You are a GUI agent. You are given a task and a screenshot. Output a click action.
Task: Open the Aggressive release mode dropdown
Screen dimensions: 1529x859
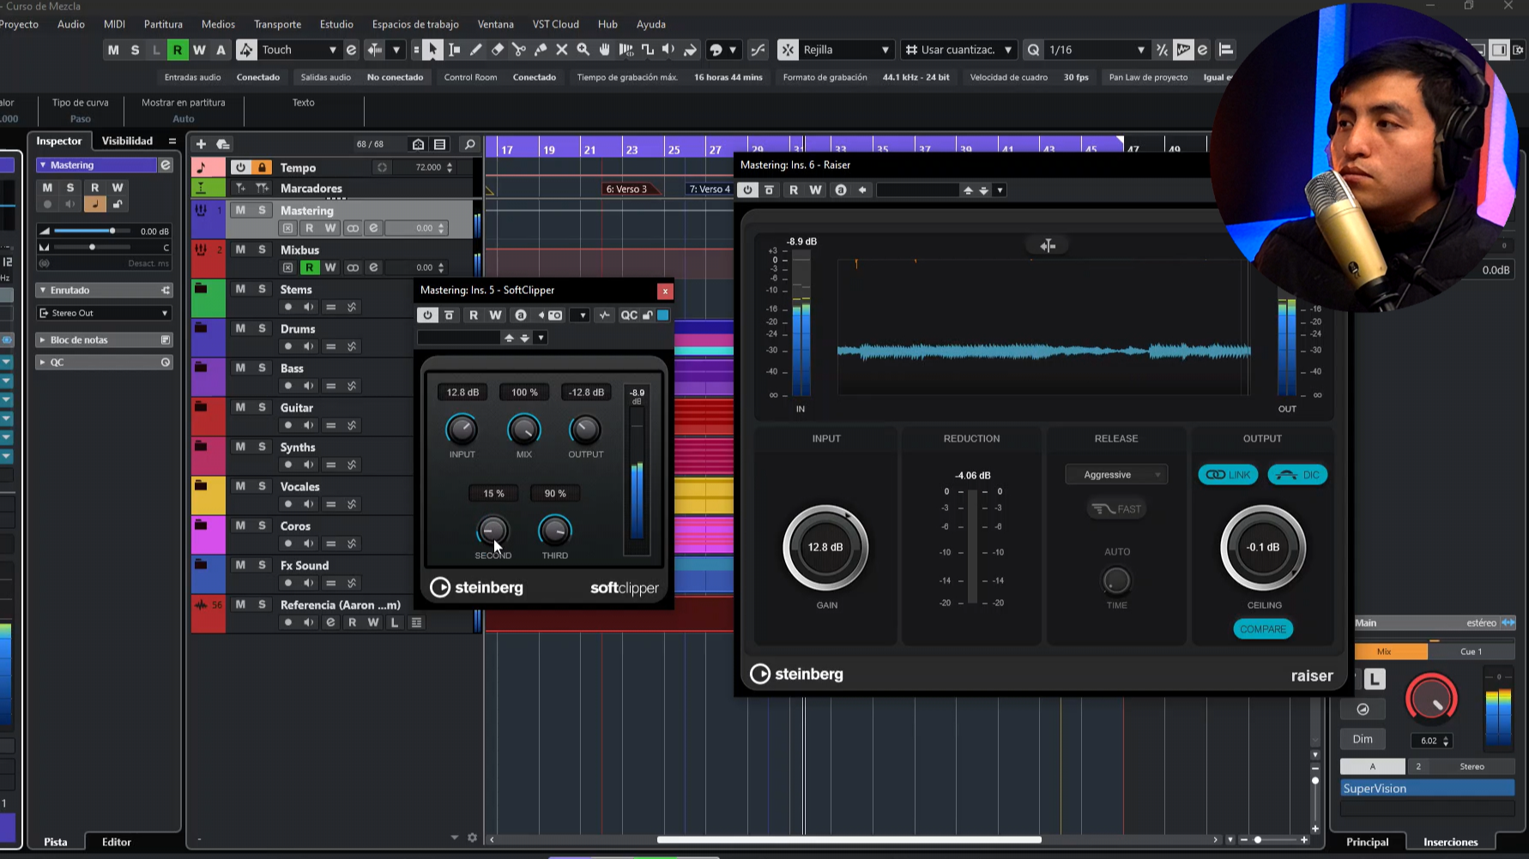(x=1115, y=475)
